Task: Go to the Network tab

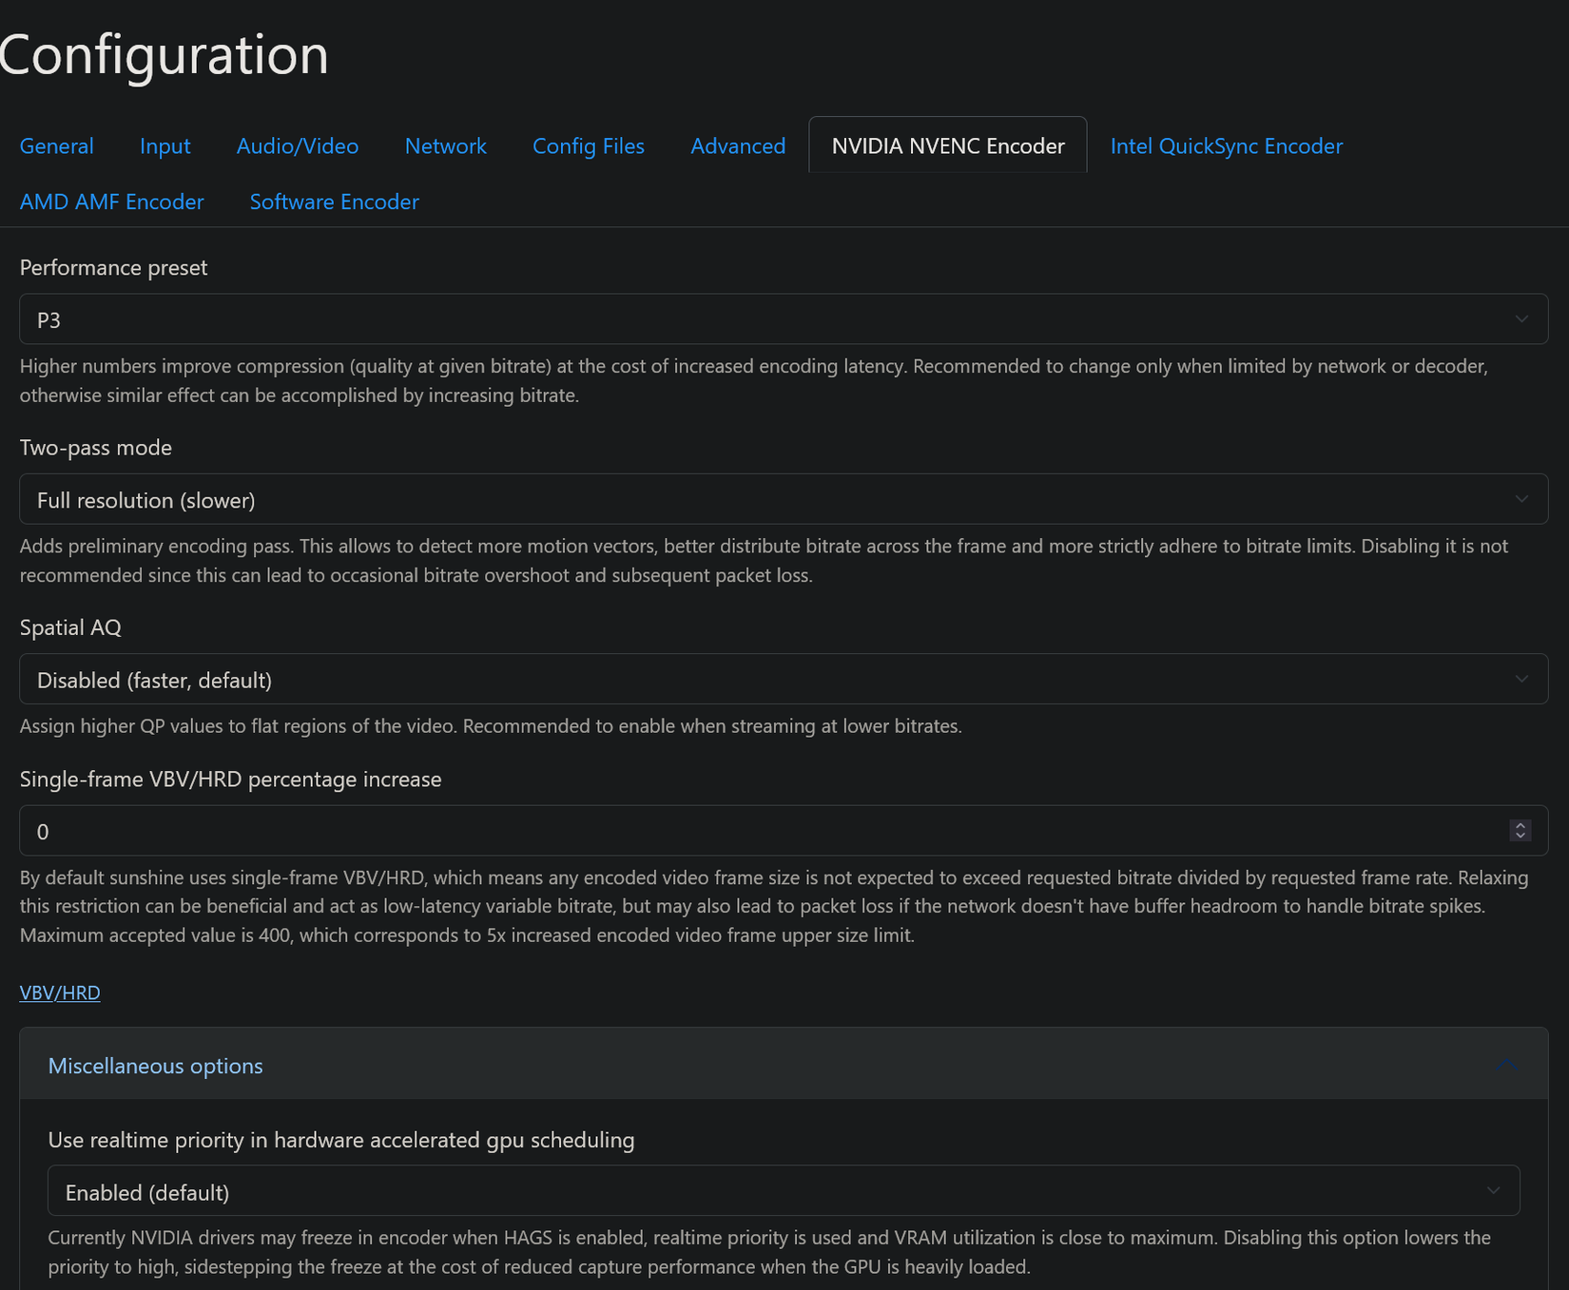Action: [x=445, y=145]
